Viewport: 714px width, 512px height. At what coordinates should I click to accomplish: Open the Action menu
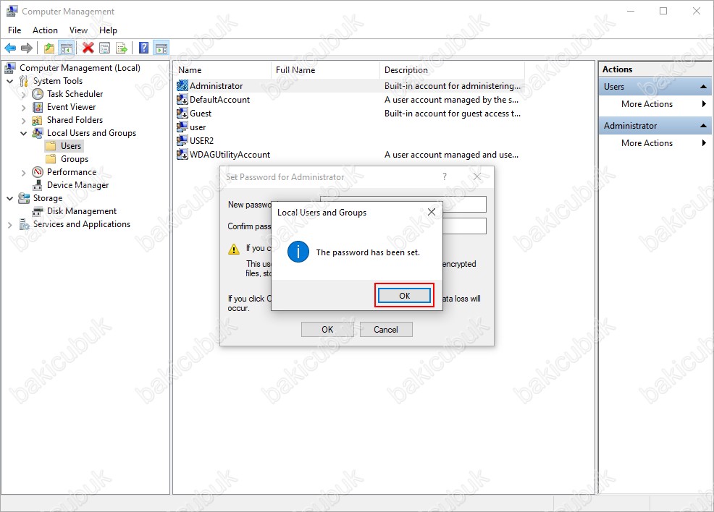click(45, 30)
